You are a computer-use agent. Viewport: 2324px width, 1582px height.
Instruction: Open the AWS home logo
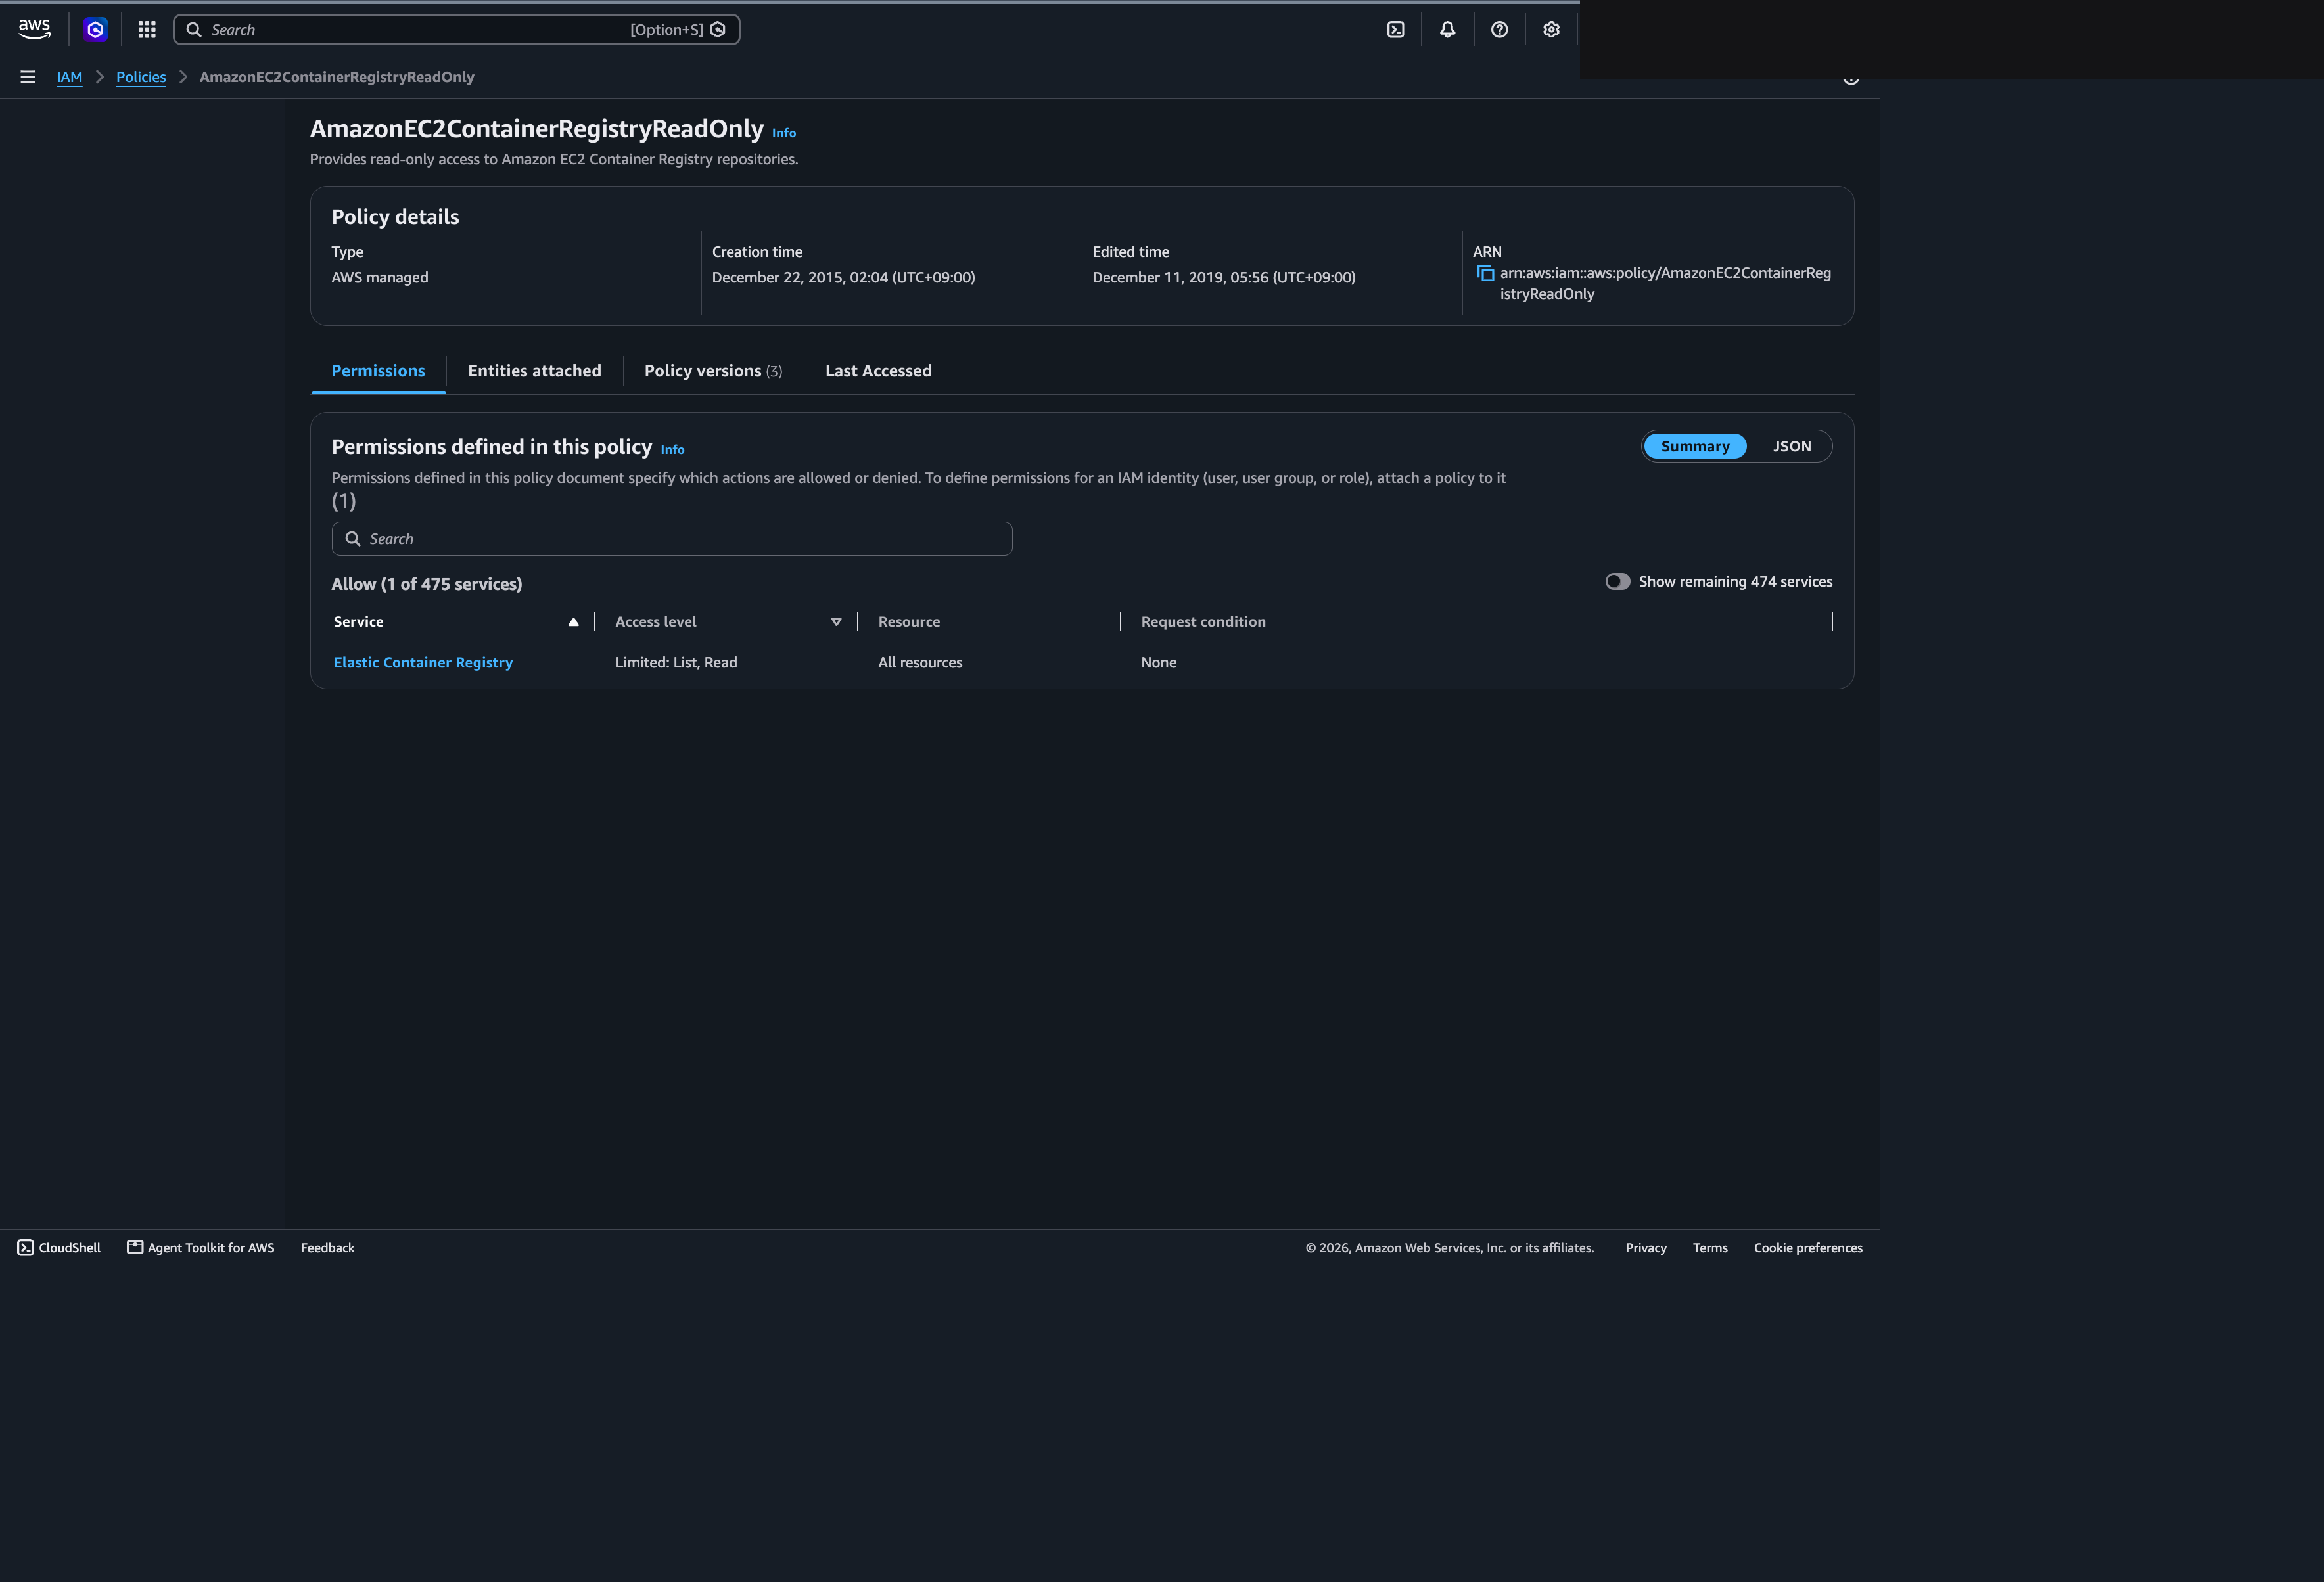35,29
